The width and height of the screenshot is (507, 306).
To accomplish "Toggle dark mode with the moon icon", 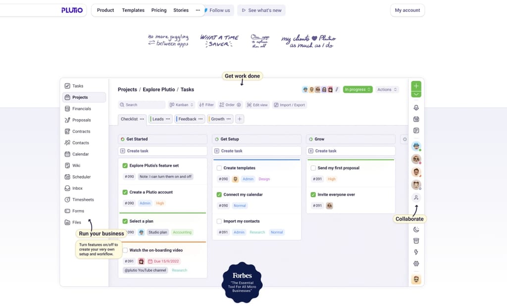I will [416, 230].
